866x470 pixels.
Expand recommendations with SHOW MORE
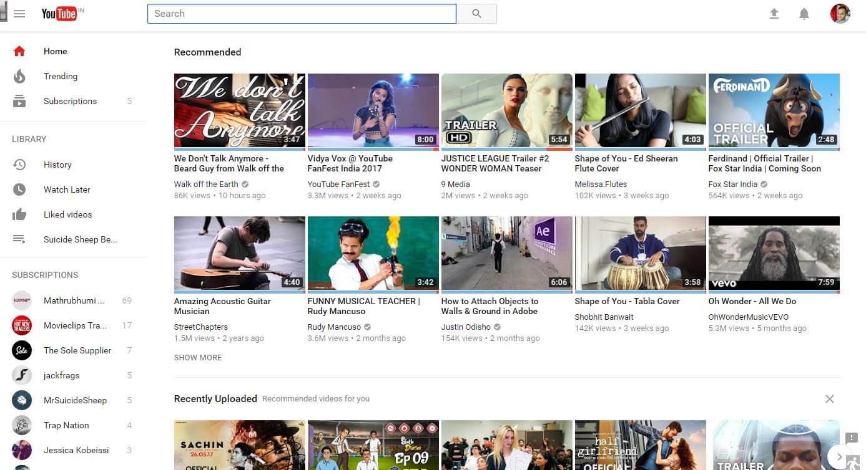tap(198, 358)
